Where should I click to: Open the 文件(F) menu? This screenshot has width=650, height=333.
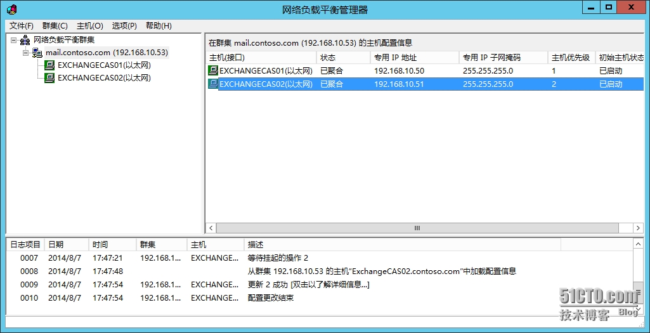[x=22, y=26]
